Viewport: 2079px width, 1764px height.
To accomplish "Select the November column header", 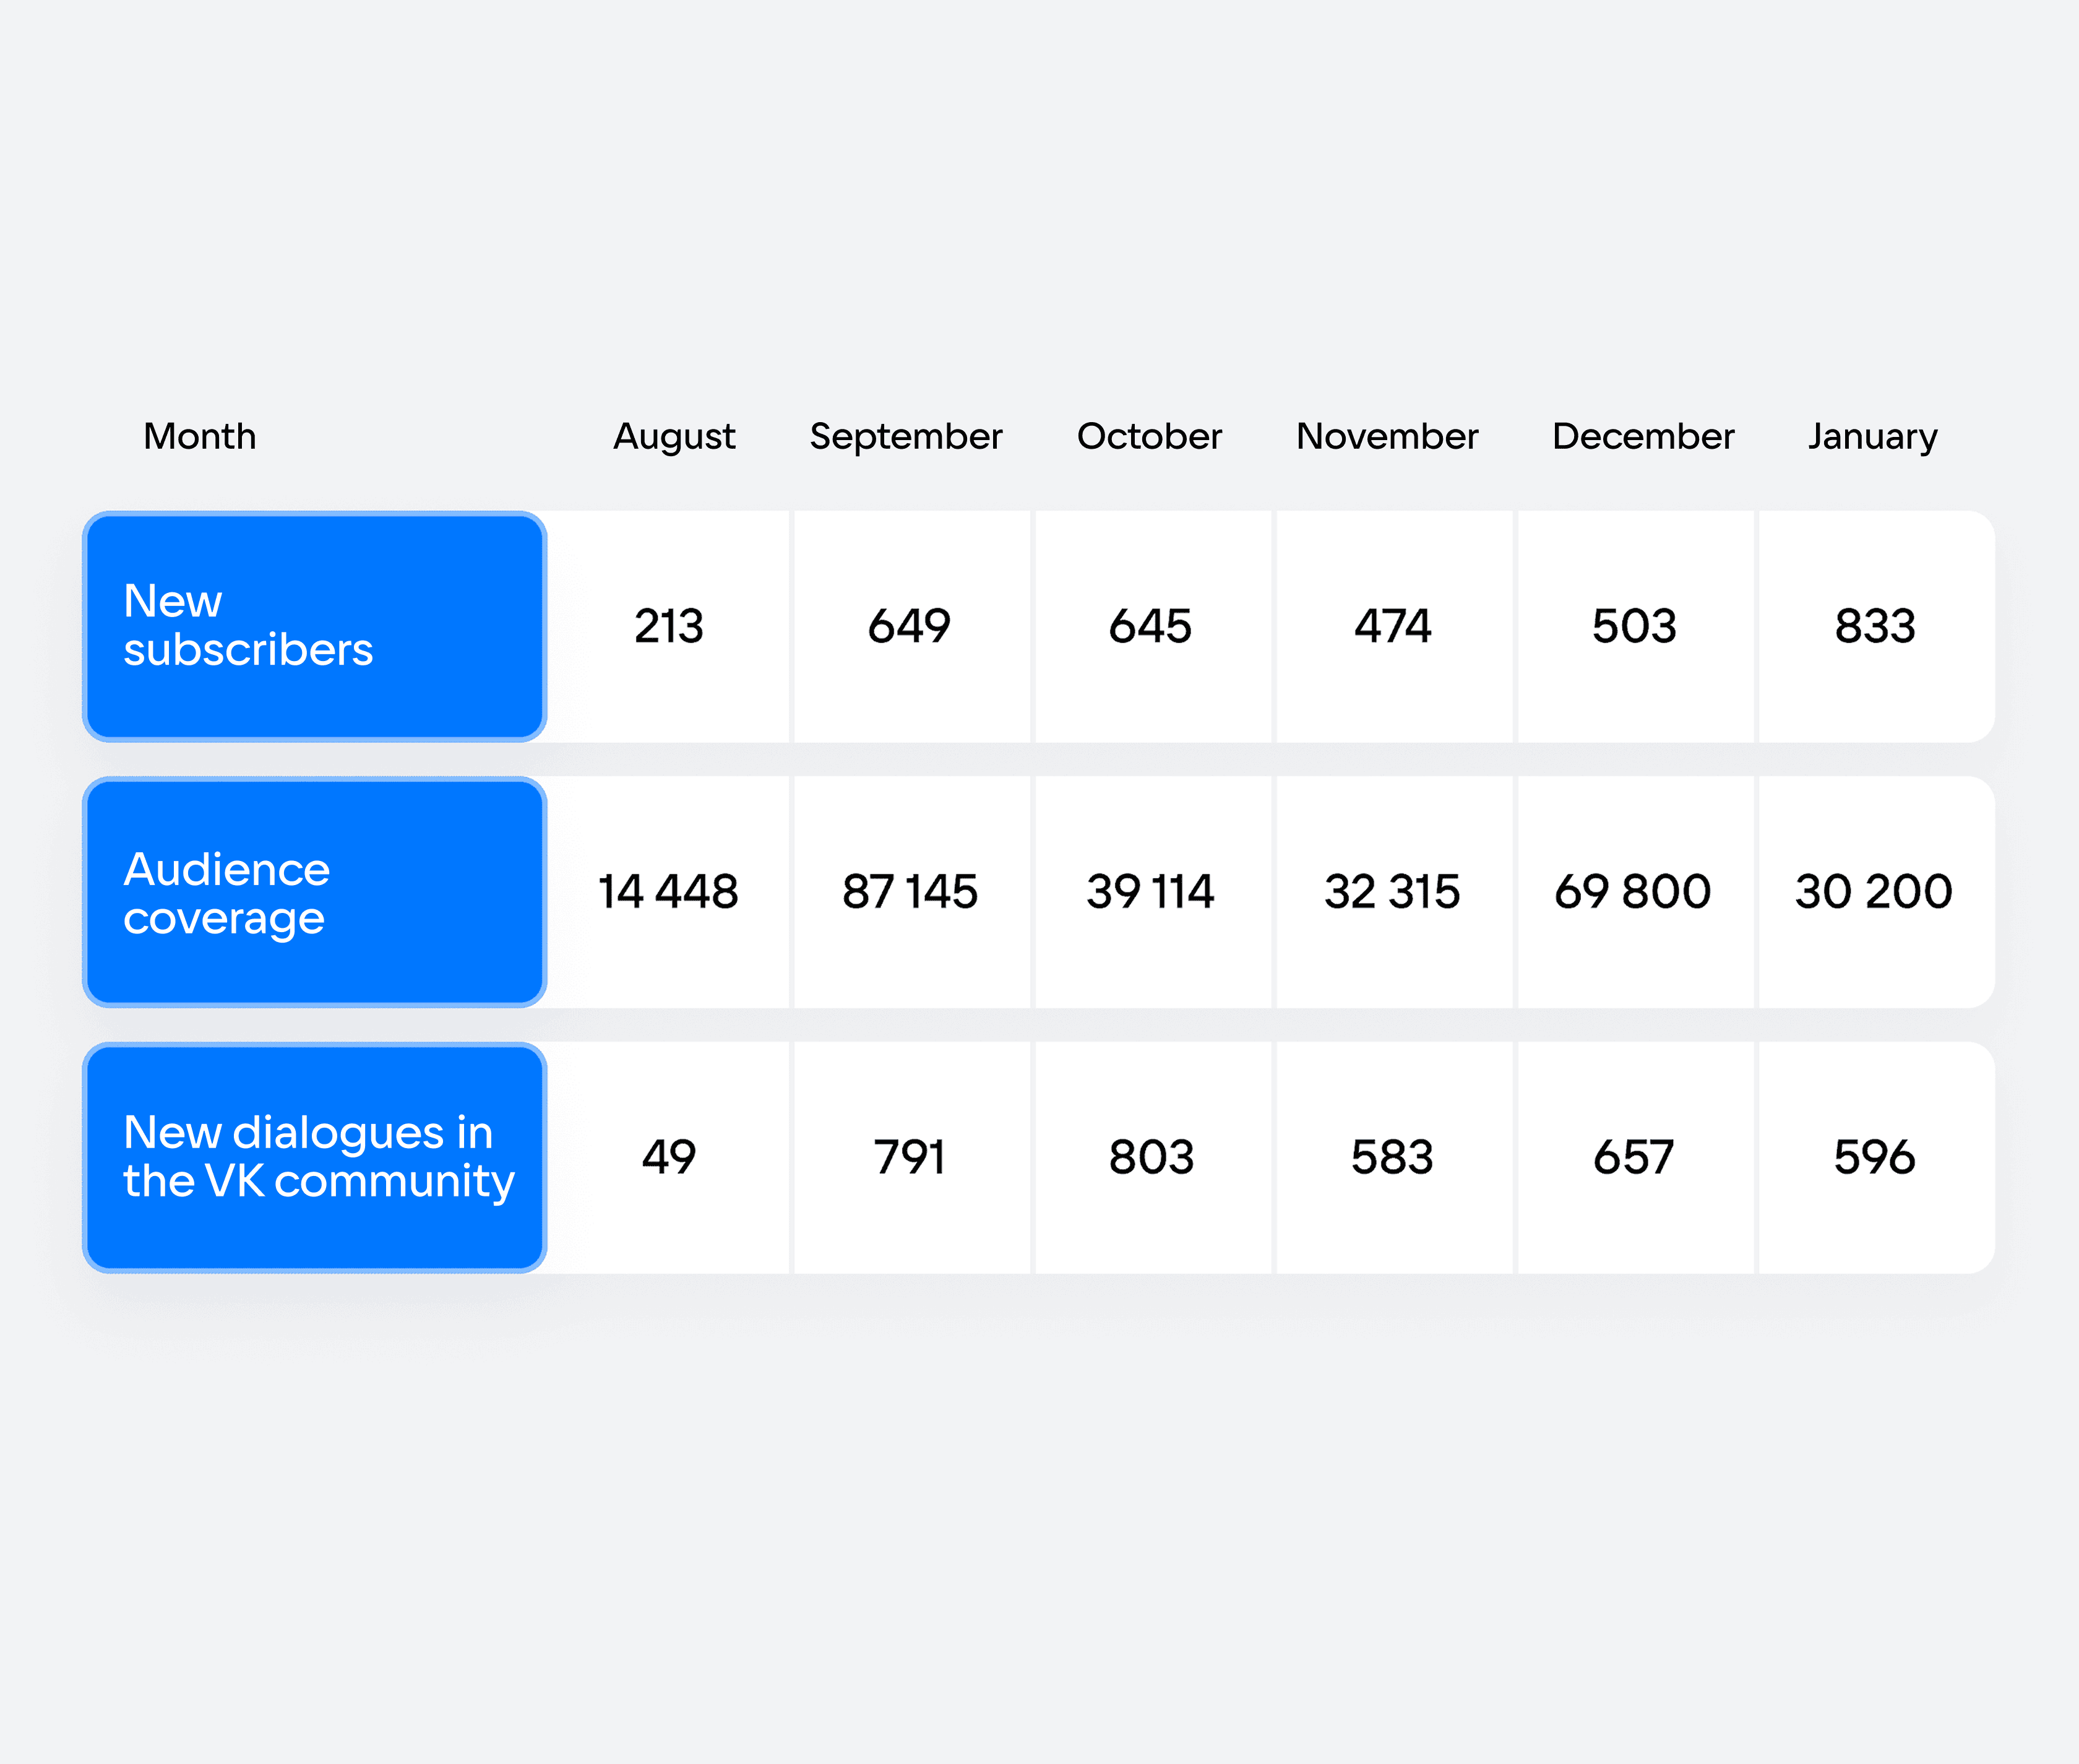I will pos(1387,436).
